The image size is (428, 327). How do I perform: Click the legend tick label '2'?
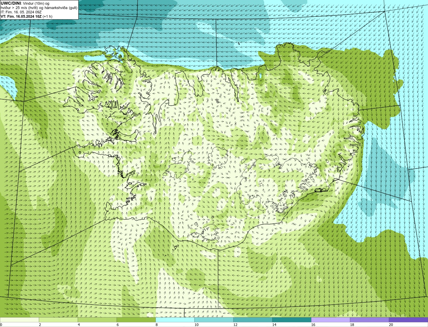(x=40, y=325)
